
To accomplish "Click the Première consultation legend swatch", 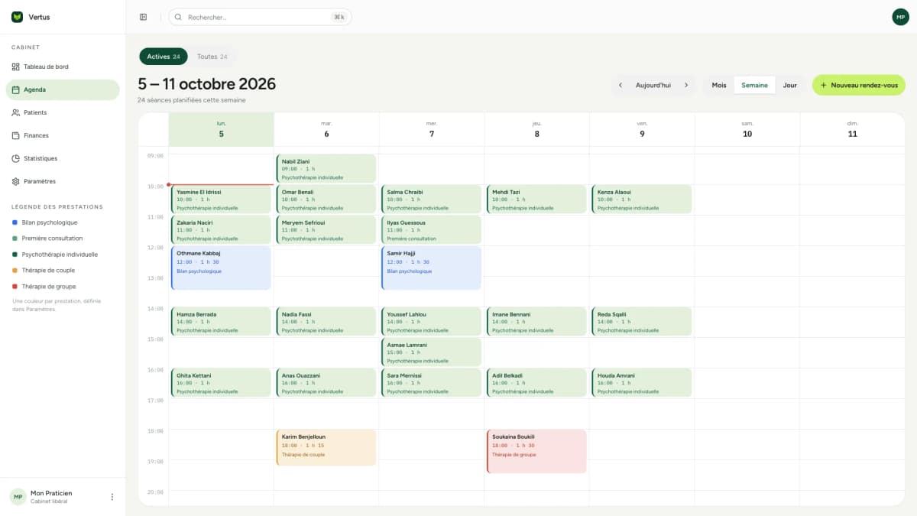I will coord(15,239).
